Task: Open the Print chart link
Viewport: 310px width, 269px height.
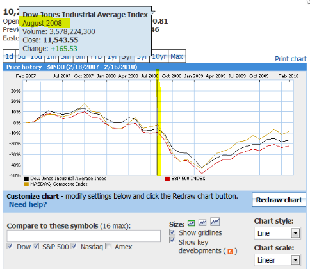Action: tap(291, 59)
